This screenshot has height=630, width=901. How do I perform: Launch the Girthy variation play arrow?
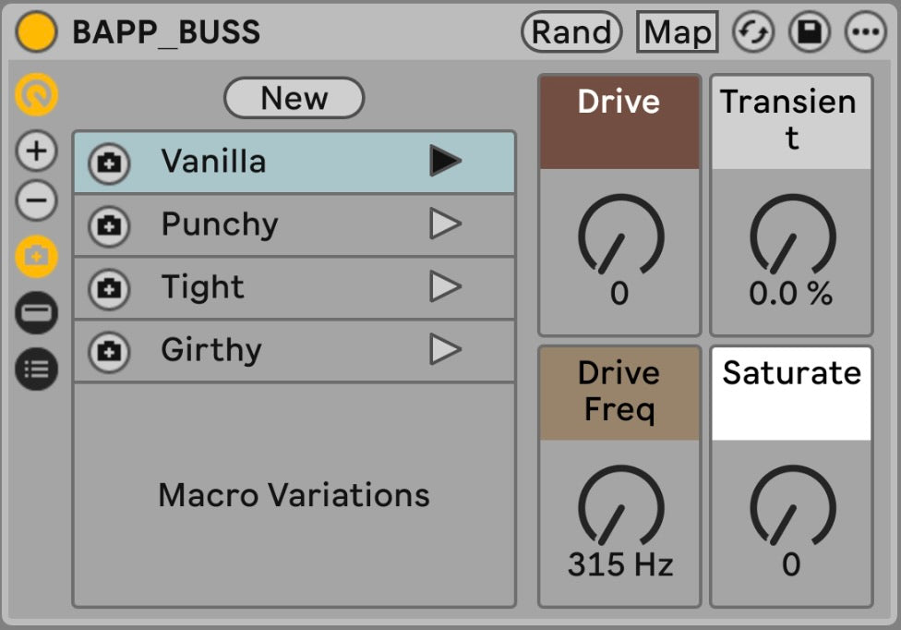pyautogui.click(x=445, y=350)
